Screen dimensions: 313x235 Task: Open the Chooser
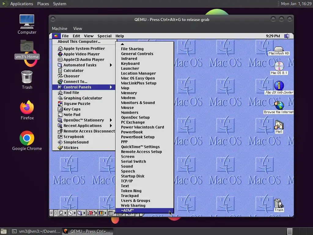(84, 76)
